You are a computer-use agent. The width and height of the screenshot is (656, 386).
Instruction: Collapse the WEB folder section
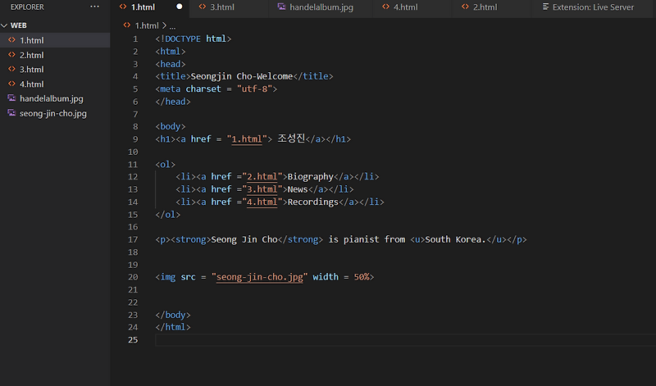click(x=4, y=25)
